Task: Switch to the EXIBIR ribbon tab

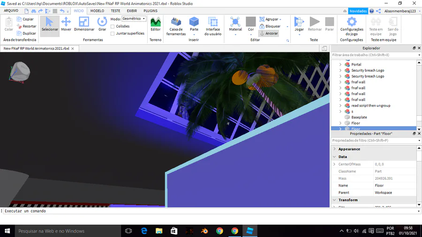Action: (132, 11)
